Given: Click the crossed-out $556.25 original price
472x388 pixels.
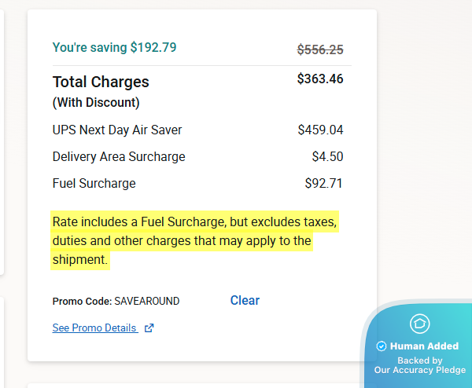Looking at the screenshot, I should tap(320, 49).
